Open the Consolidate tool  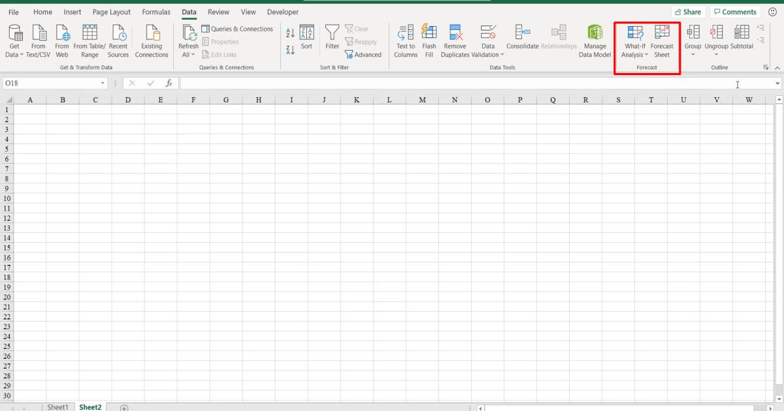(522, 40)
